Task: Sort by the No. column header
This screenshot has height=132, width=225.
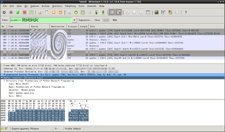Action: point(3,26)
